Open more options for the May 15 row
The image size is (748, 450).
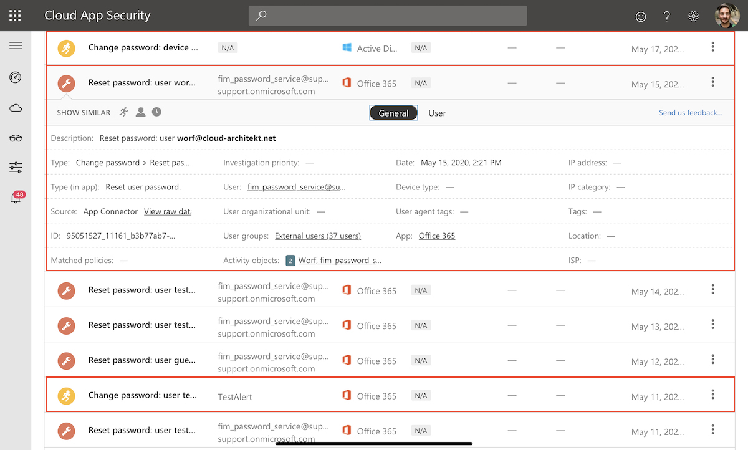[712, 82]
